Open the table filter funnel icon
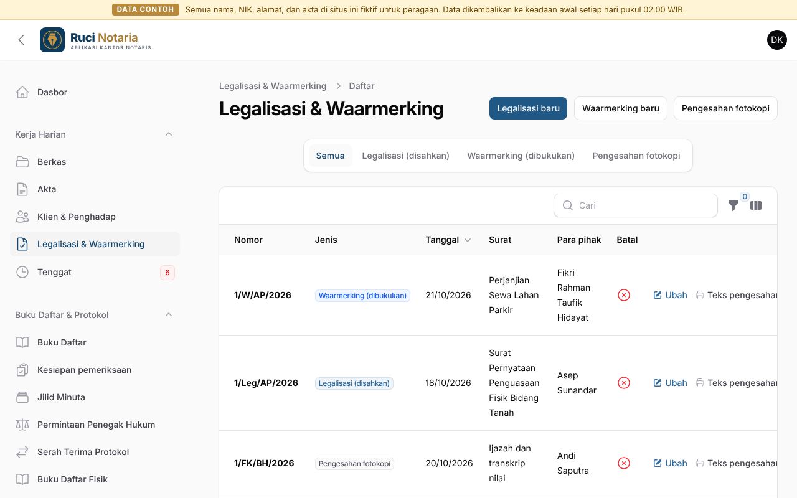 tap(733, 205)
